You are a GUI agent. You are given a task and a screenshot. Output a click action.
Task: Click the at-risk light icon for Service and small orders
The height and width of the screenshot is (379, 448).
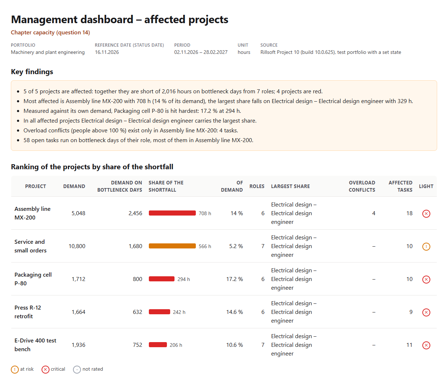click(426, 247)
